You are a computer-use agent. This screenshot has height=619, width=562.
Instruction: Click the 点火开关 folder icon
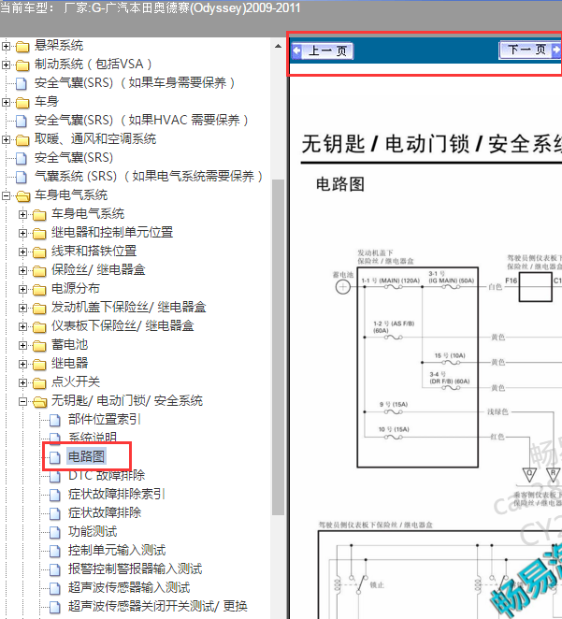tap(39, 383)
